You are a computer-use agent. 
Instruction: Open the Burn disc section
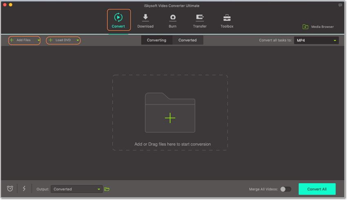click(173, 21)
